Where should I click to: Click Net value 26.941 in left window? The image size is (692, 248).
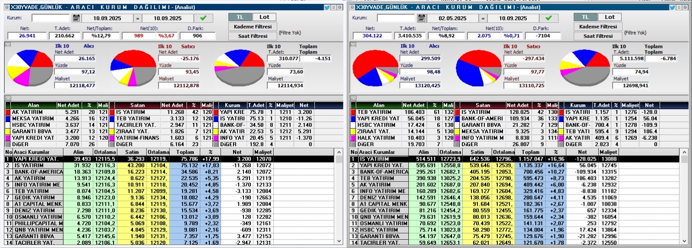[27, 36]
